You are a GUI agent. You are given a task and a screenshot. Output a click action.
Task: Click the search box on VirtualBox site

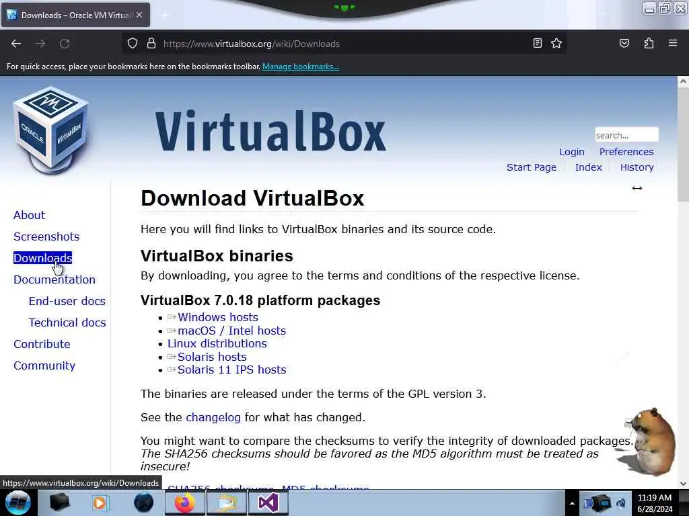tap(626, 134)
